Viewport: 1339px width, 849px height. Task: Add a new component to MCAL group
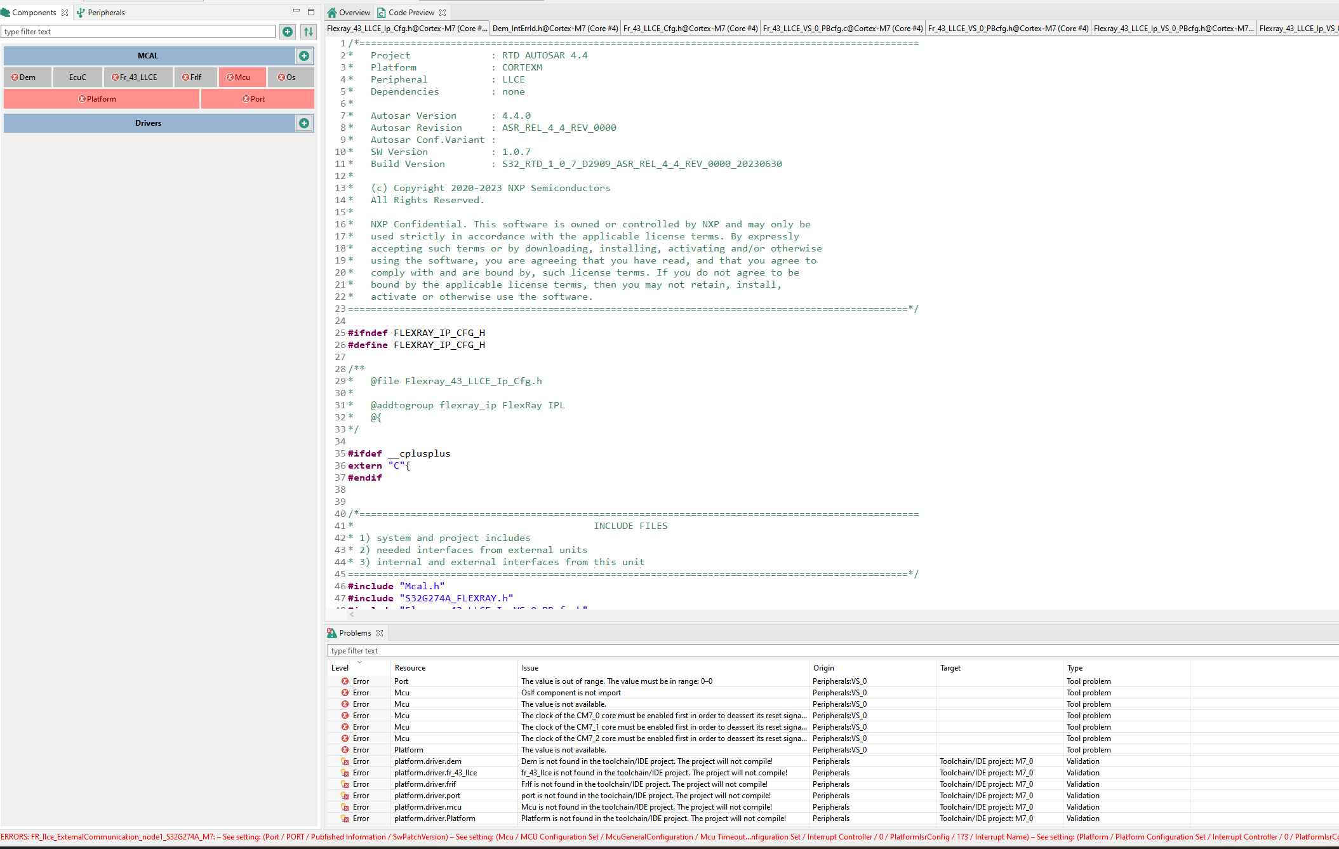pyautogui.click(x=304, y=56)
